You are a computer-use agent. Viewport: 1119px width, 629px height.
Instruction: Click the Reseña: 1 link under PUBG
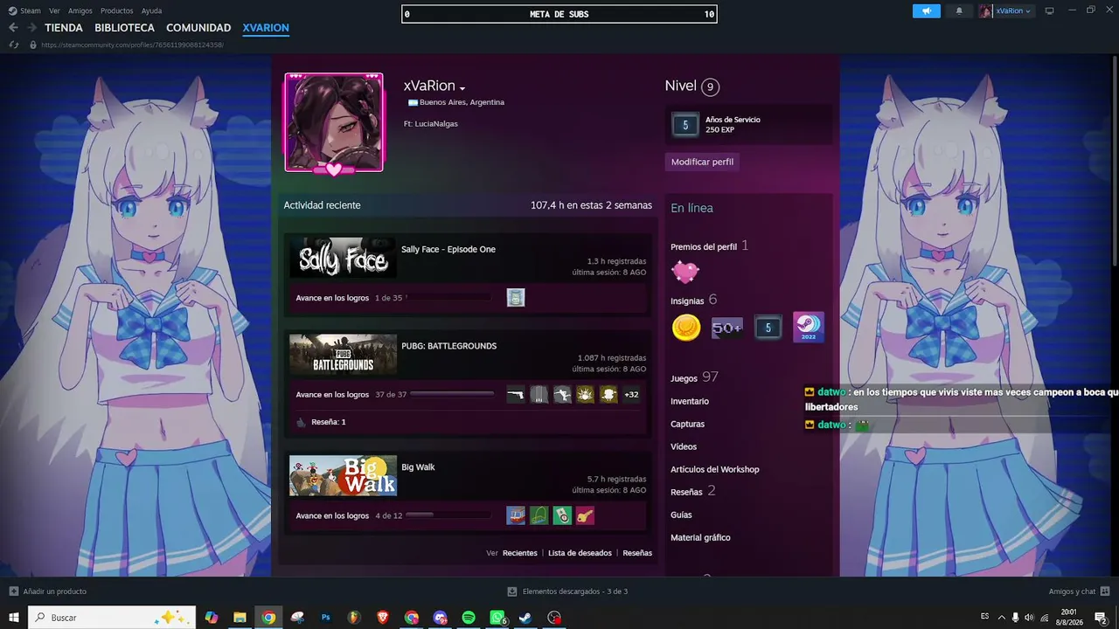(329, 422)
